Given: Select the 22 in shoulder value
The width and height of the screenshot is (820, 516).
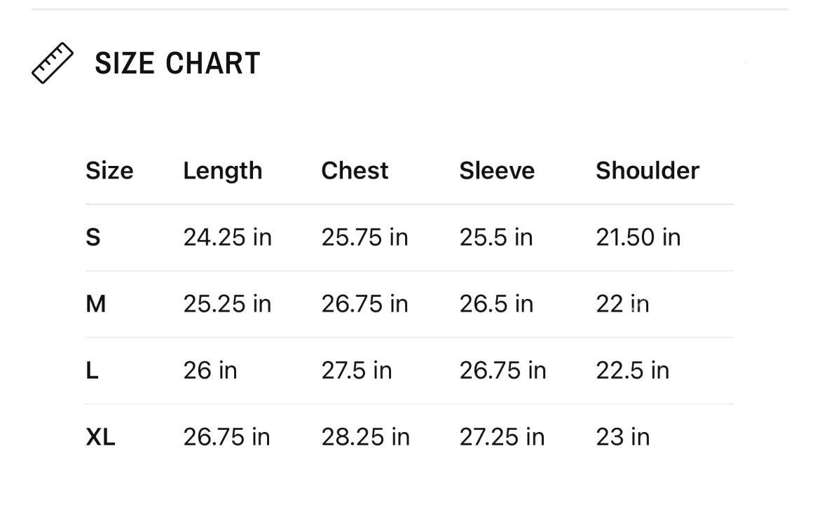Looking at the screenshot, I should (x=622, y=304).
